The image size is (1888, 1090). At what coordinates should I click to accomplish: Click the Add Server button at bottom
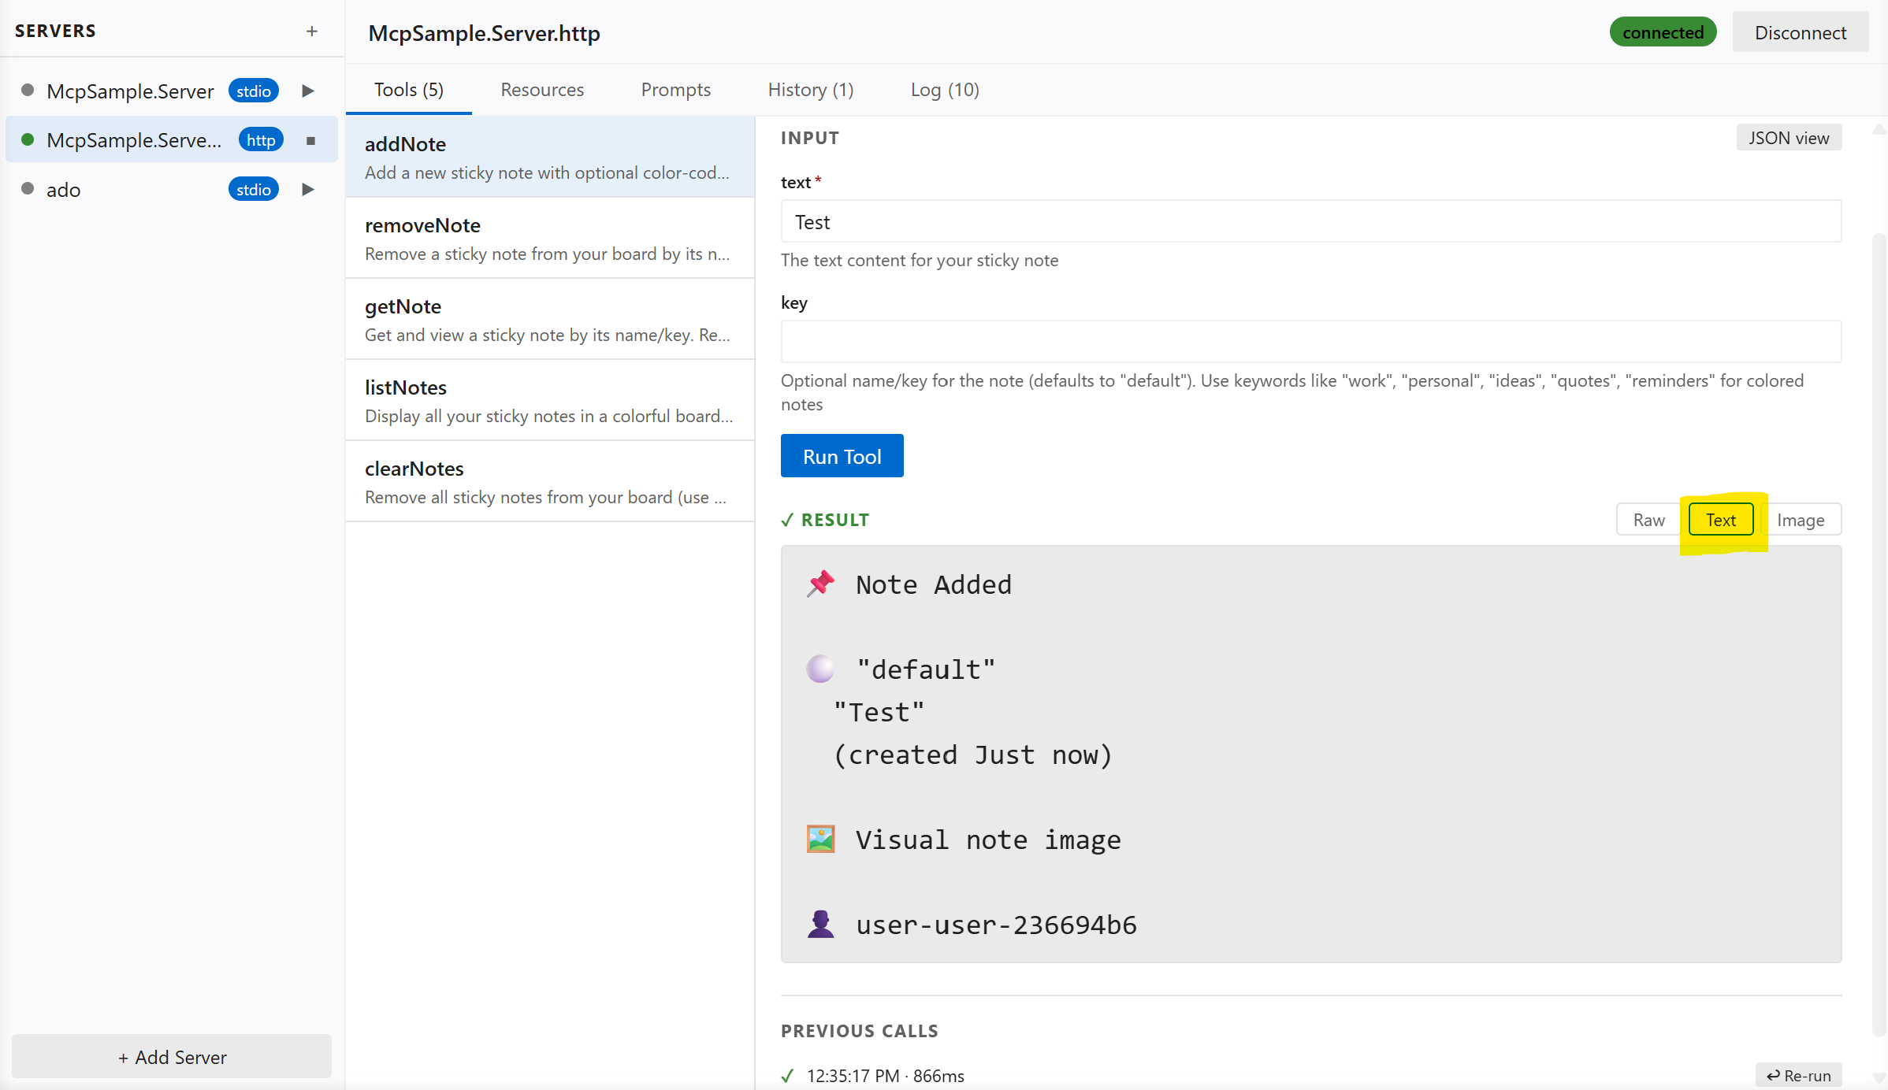[x=171, y=1056]
